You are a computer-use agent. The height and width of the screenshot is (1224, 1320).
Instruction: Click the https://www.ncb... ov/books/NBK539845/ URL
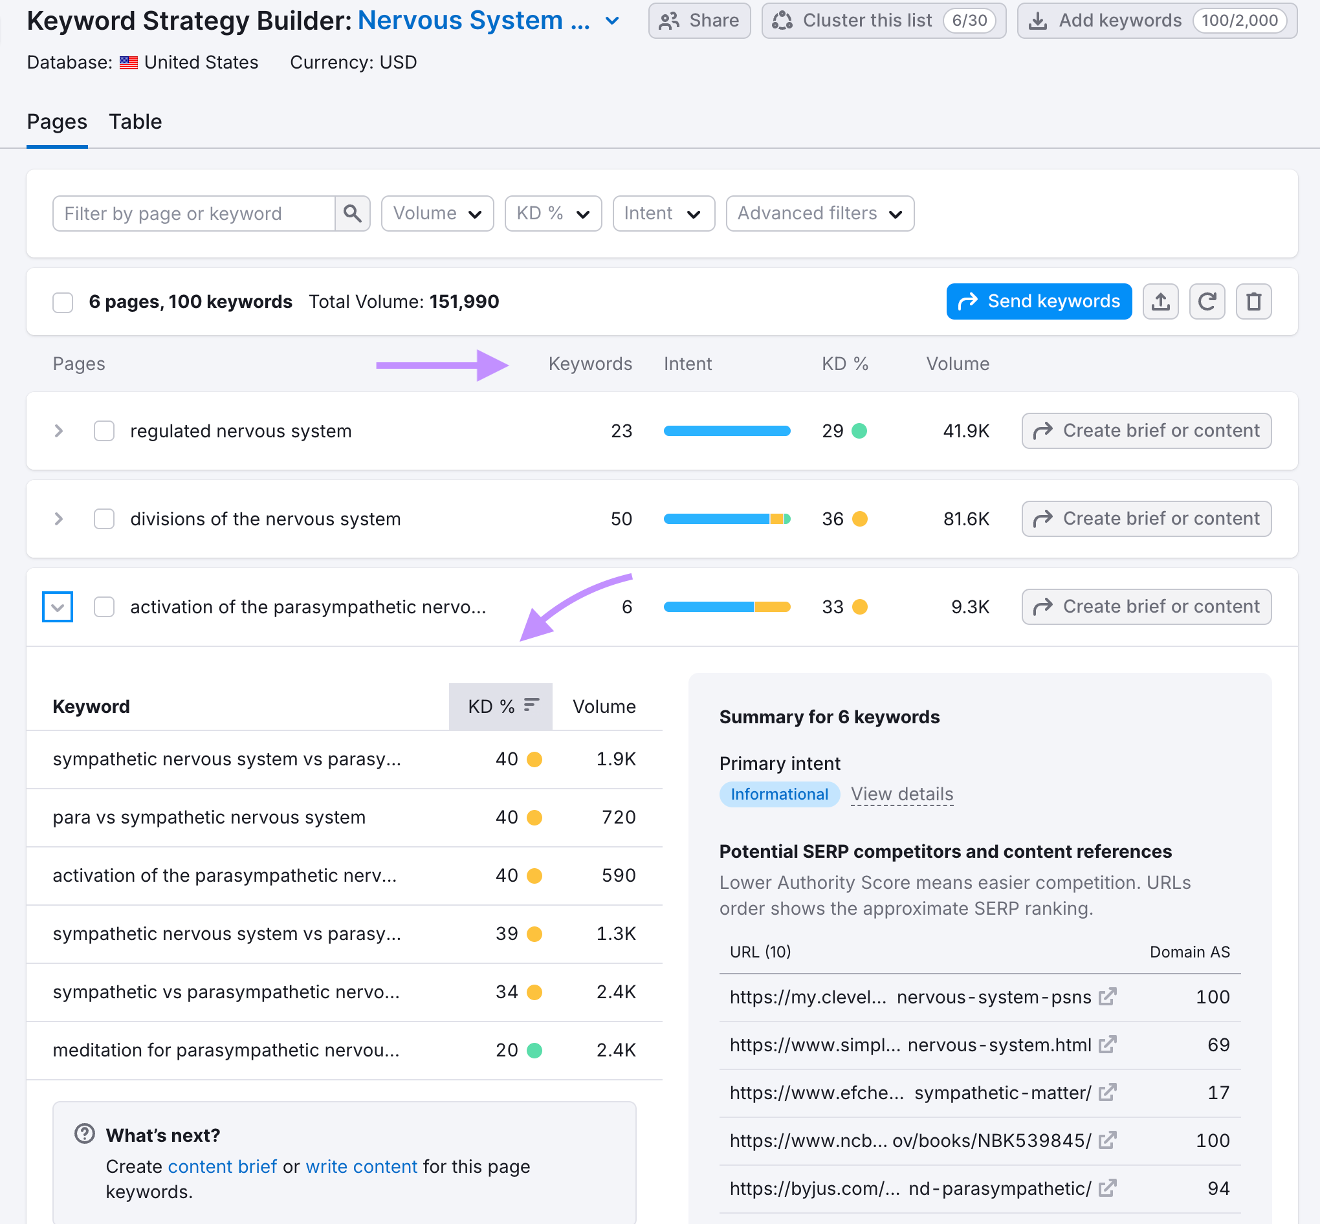click(910, 1141)
